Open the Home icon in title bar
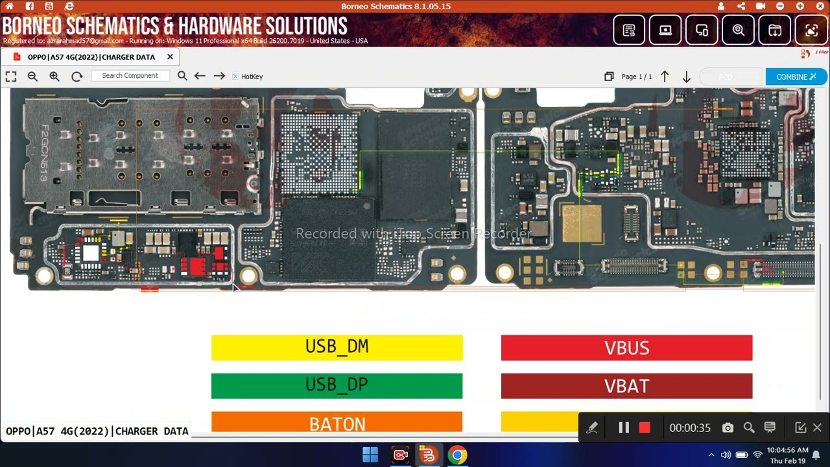The image size is (830, 467). click(x=9, y=6)
